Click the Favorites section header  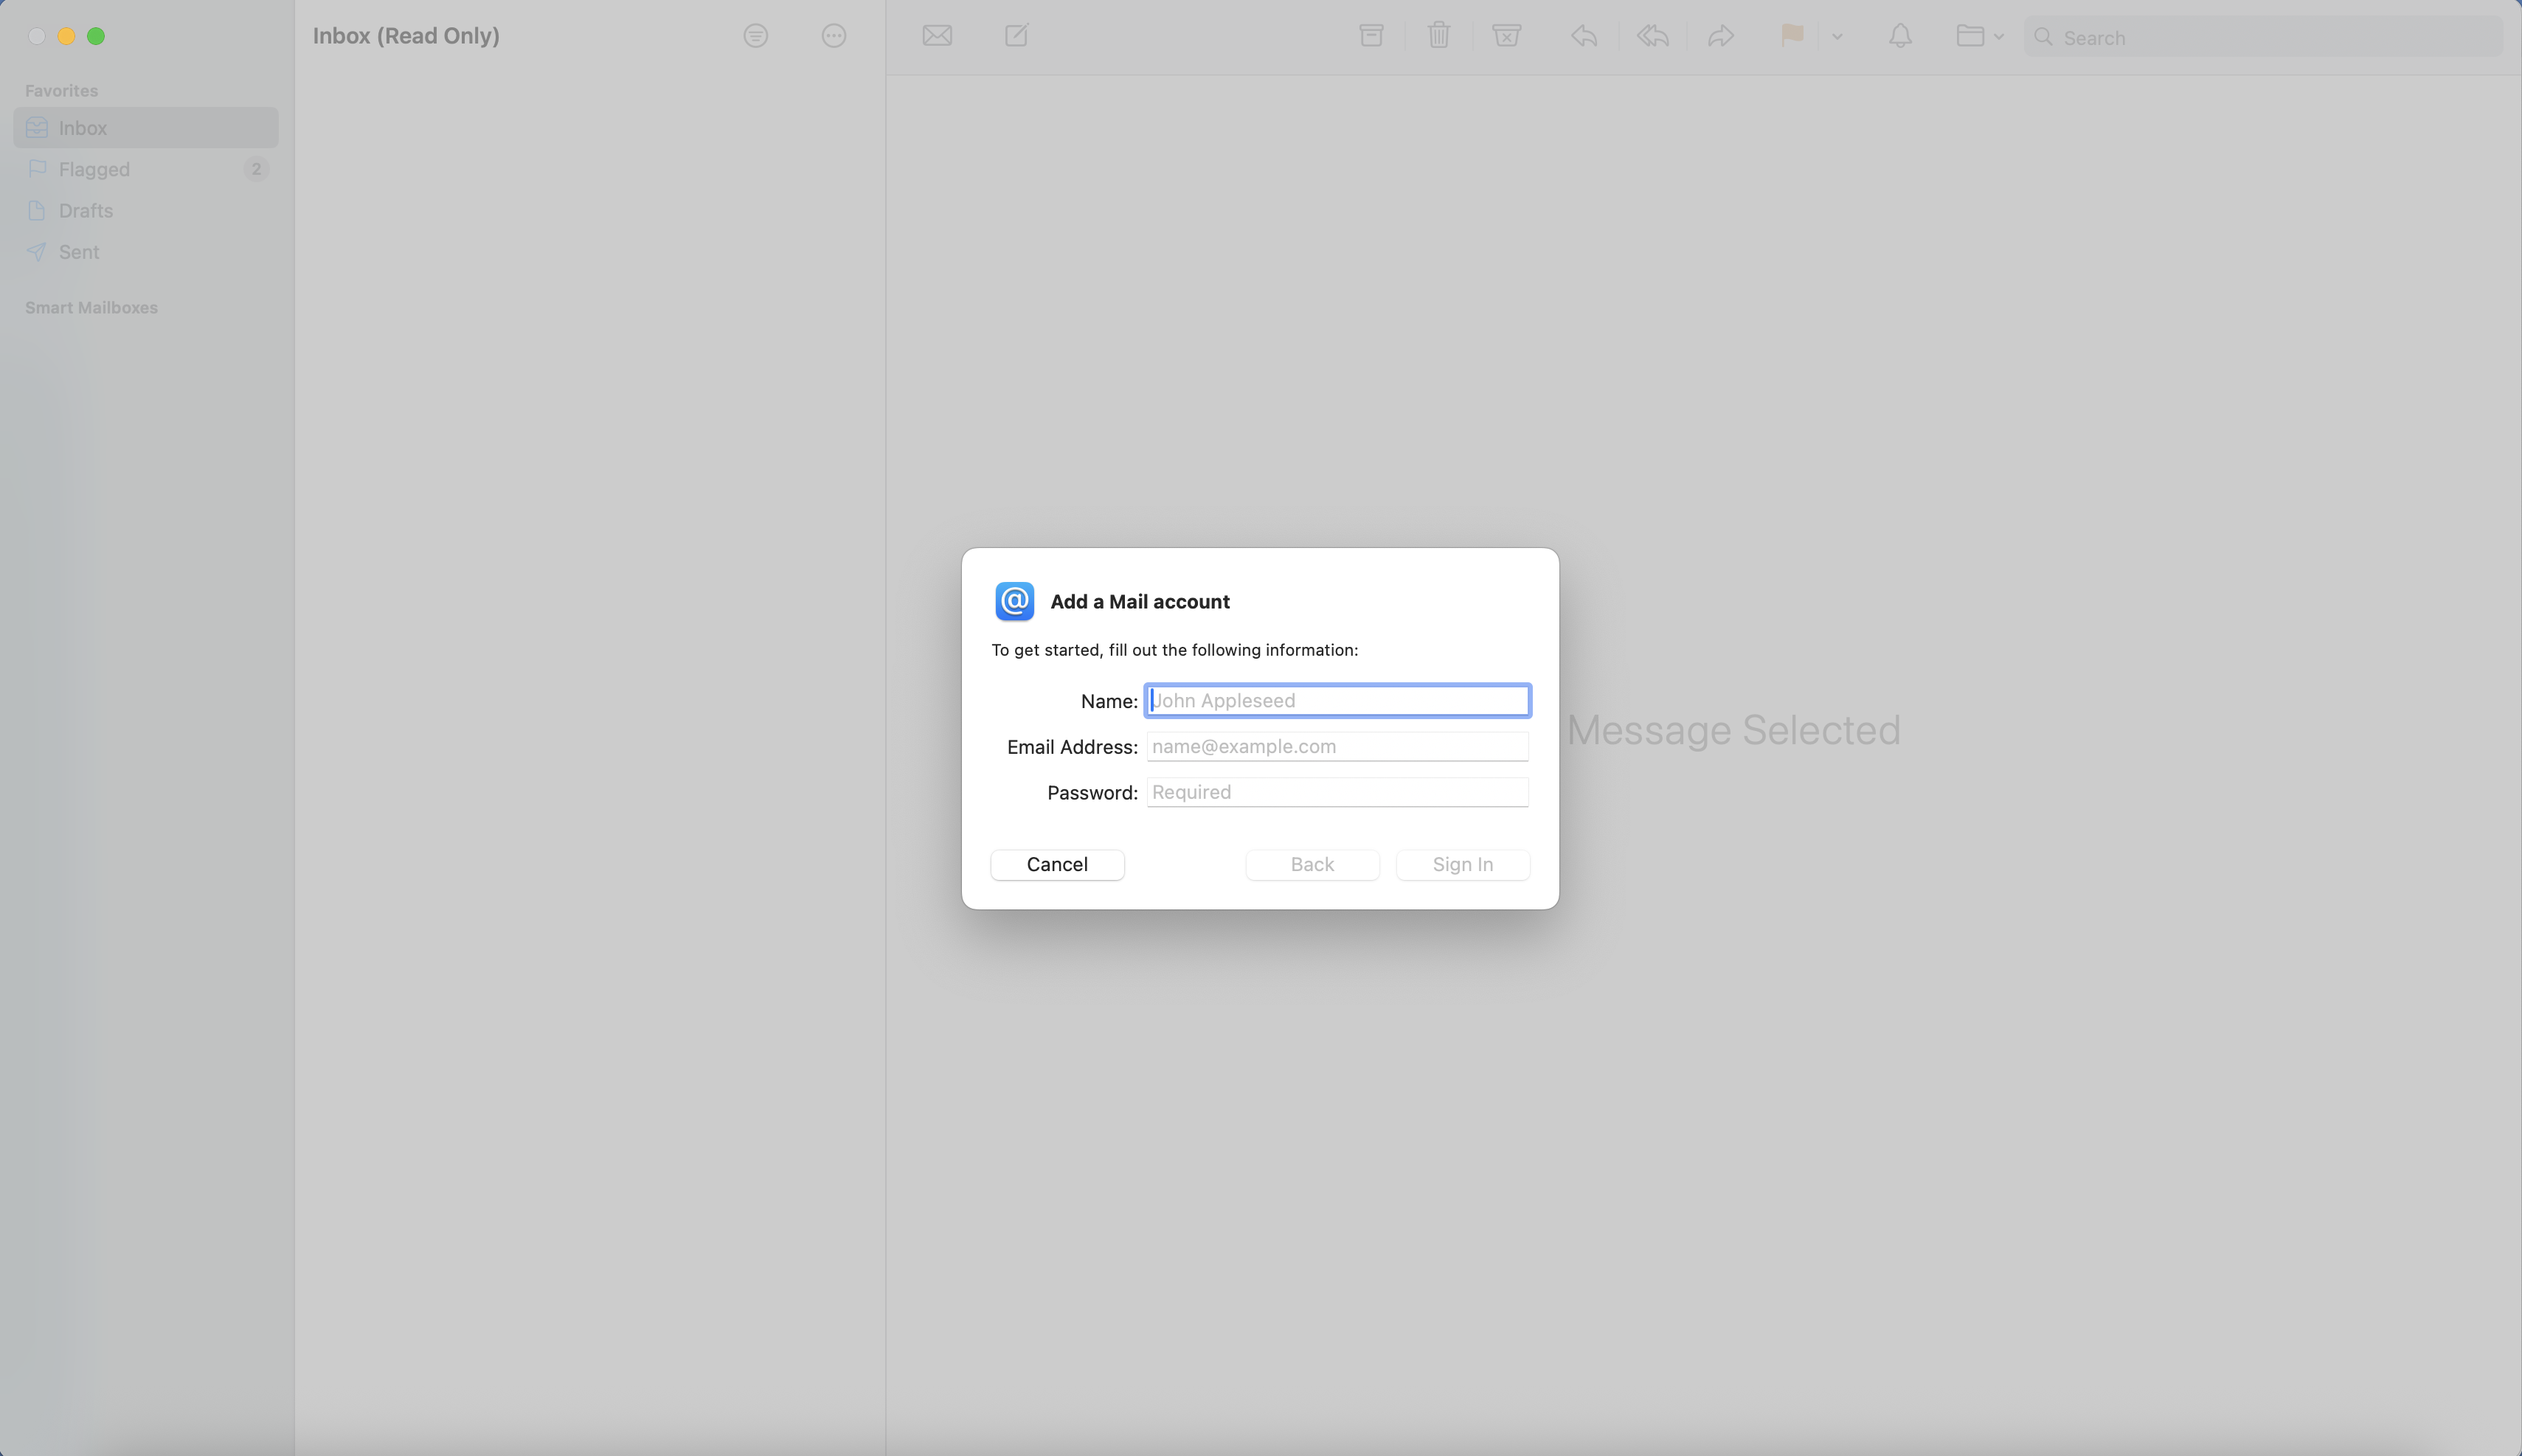coord(61,91)
